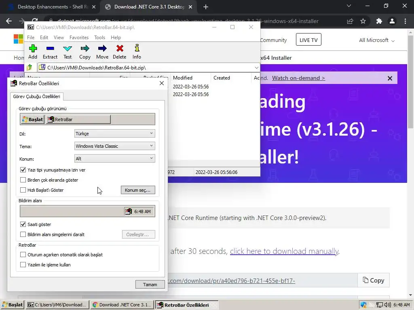Click the Chrome back arrow
The image size is (414, 310).
9,21
